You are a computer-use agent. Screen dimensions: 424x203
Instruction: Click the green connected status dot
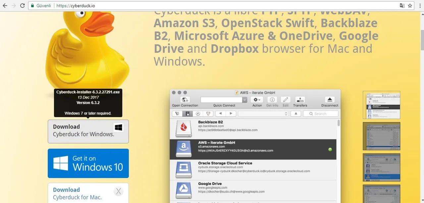[x=330, y=150]
